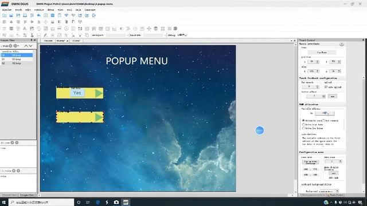Viewport: 367px width, 206px height.
Task: Click the clock (RTC) display control icon
Action: click(x=67, y=29)
